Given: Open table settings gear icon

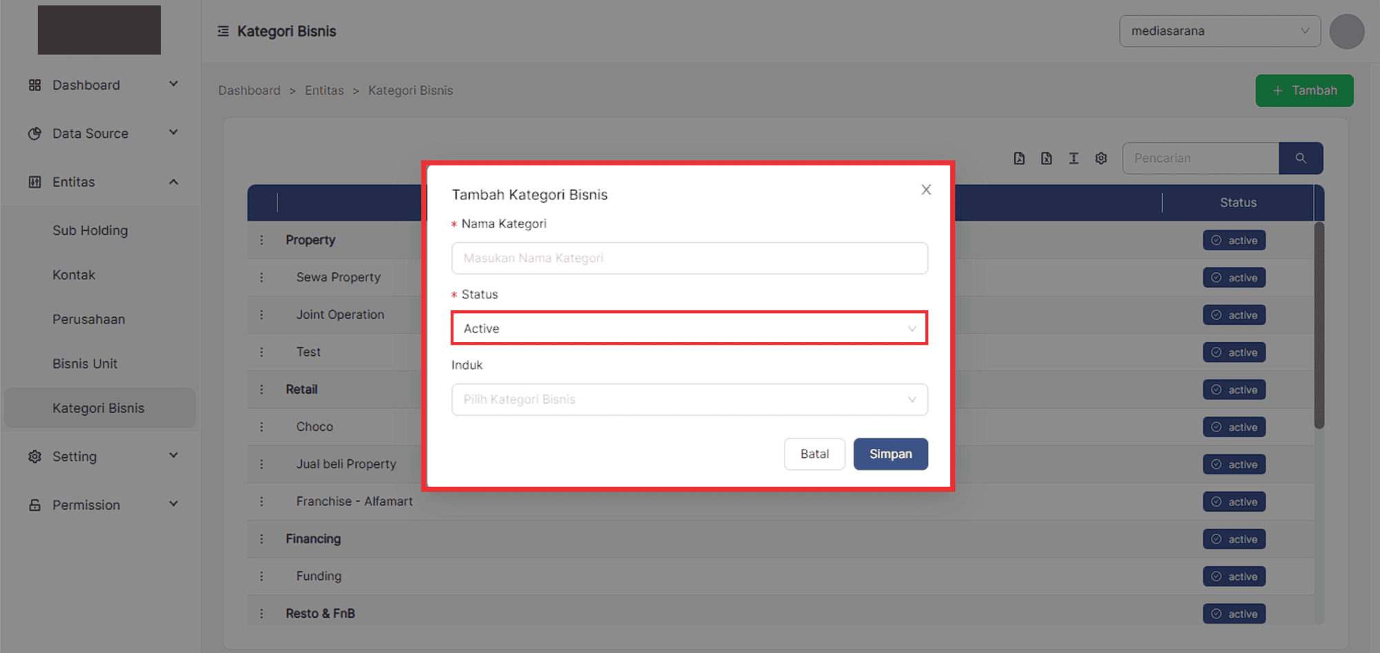Looking at the screenshot, I should (x=1101, y=159).
